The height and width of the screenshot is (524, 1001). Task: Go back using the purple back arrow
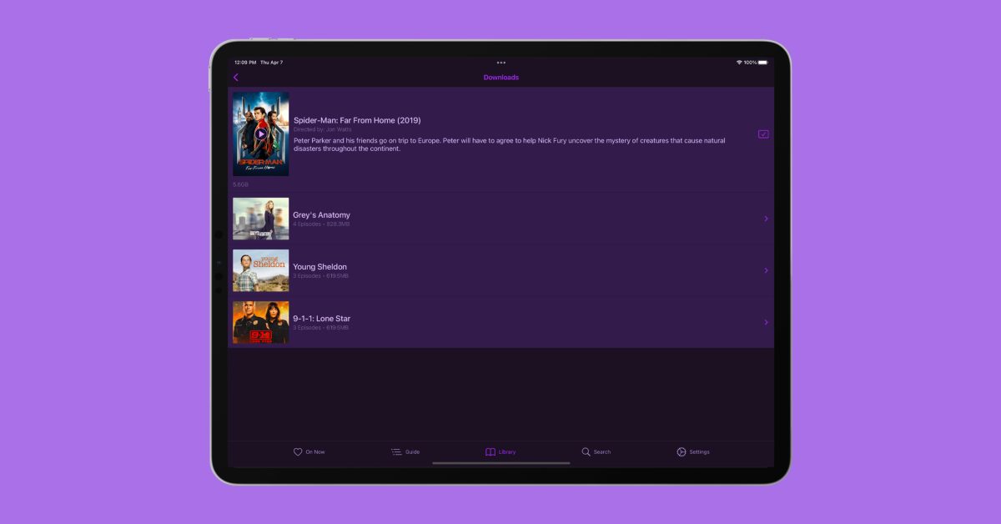[x=236, y=78]
